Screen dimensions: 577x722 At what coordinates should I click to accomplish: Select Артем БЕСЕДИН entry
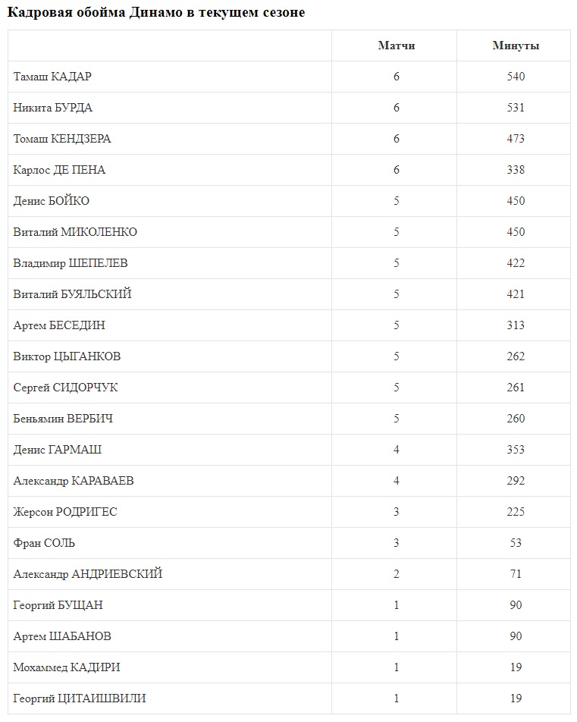(59, 325)
